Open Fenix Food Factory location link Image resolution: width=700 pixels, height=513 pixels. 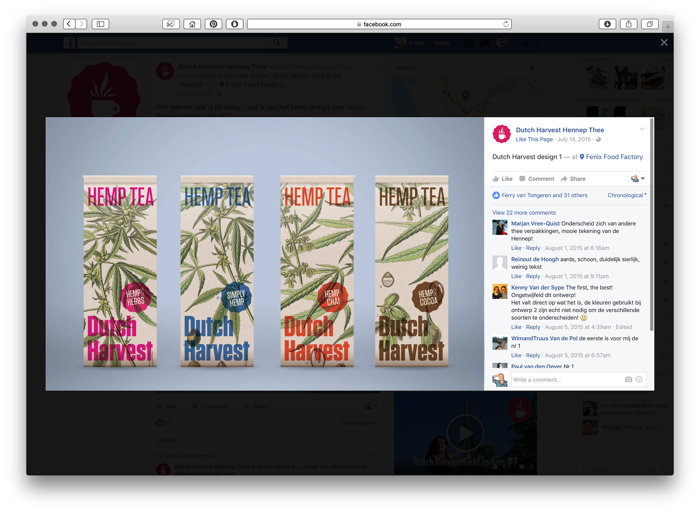point(614,157)
